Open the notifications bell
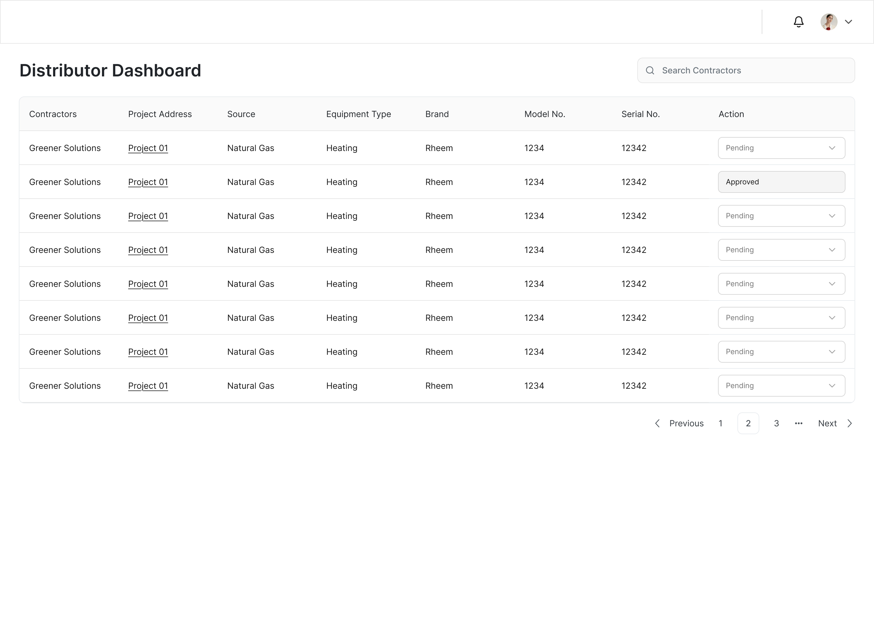Screen dimensions: 874x621 798,22
